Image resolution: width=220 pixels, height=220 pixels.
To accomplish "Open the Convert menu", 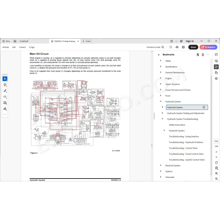I will pyautogui.click(x=22, y=47).
